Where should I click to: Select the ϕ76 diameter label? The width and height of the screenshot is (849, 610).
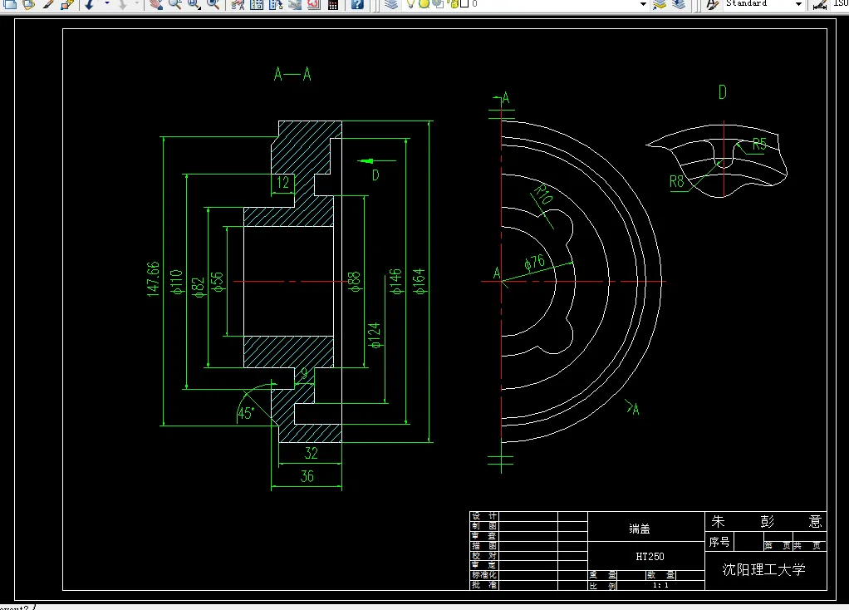[x=534, y=263]
